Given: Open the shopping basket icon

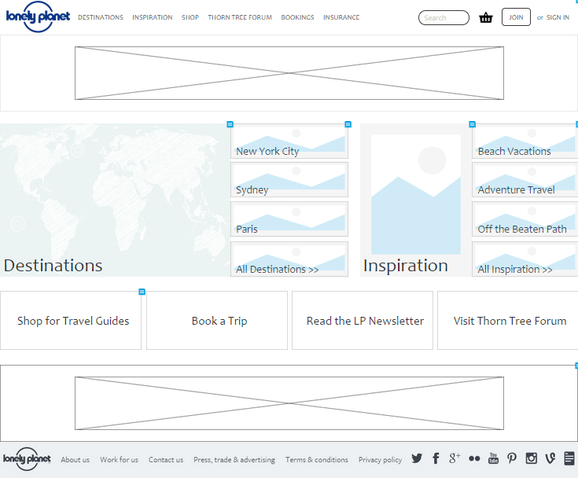Looking at the screenshot, I should click(x=486, y=17).
